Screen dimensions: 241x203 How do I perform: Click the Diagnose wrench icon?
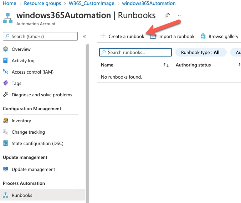tap(6, 95)
